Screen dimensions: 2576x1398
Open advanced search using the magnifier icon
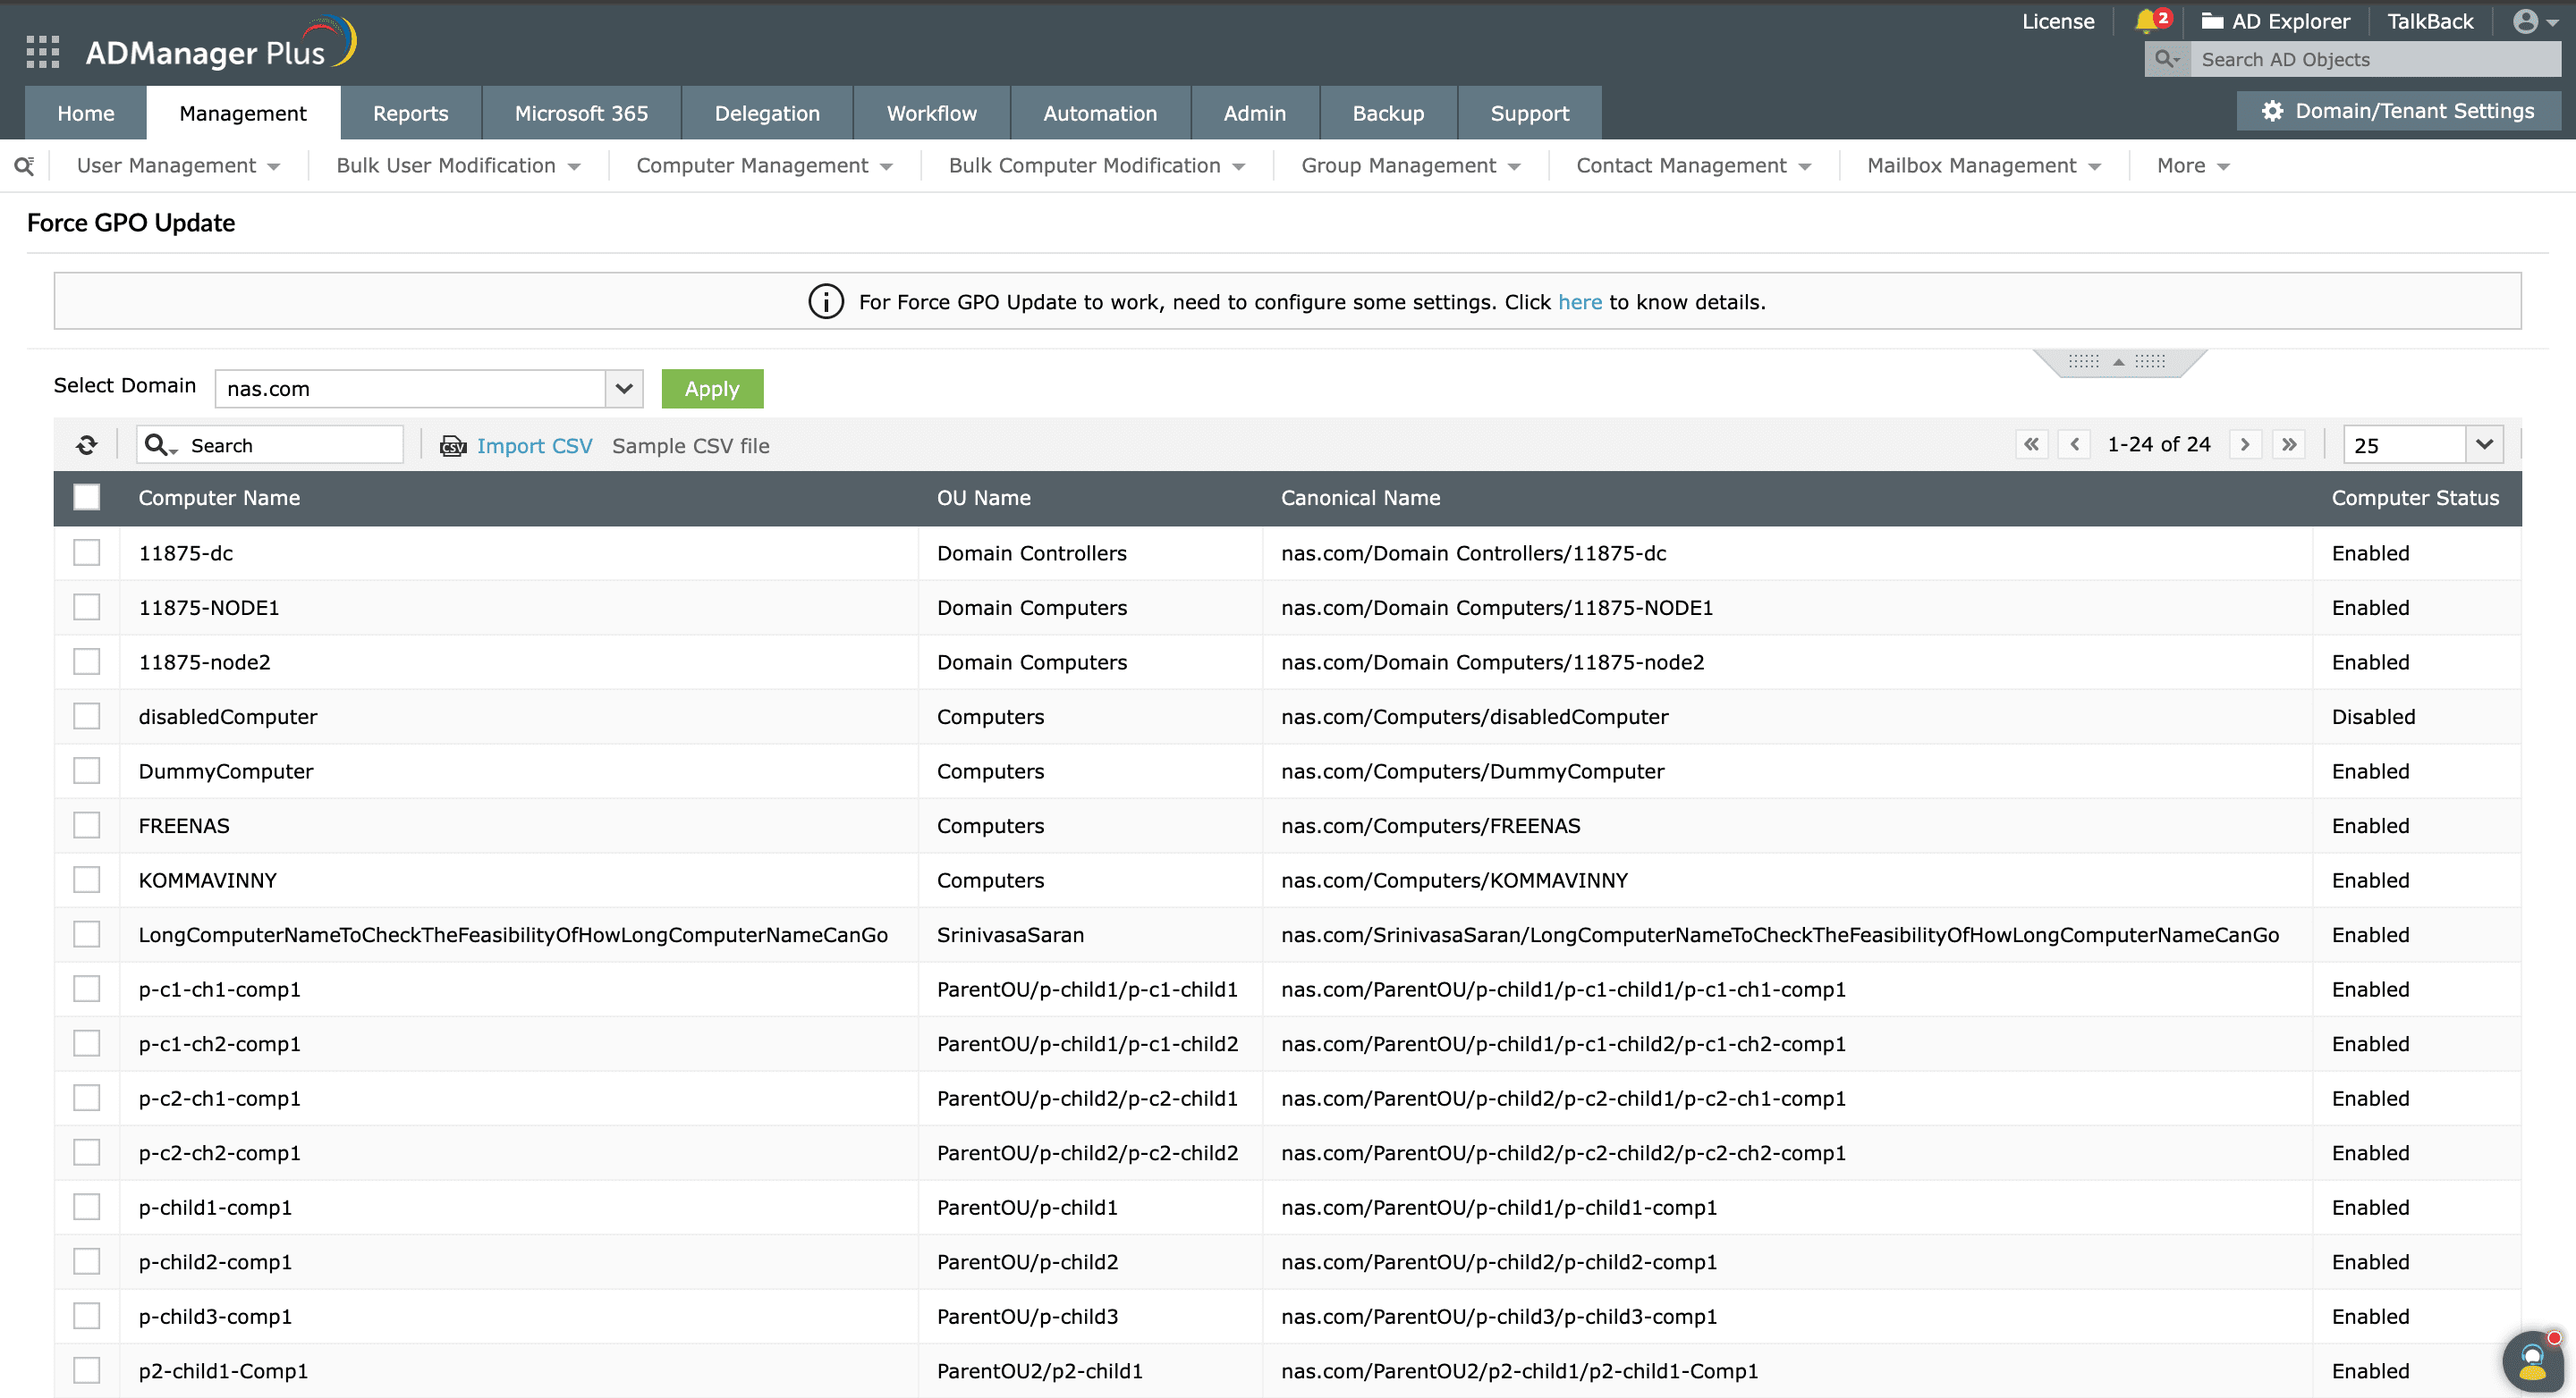pyautogui.click(x=23, y=164)
